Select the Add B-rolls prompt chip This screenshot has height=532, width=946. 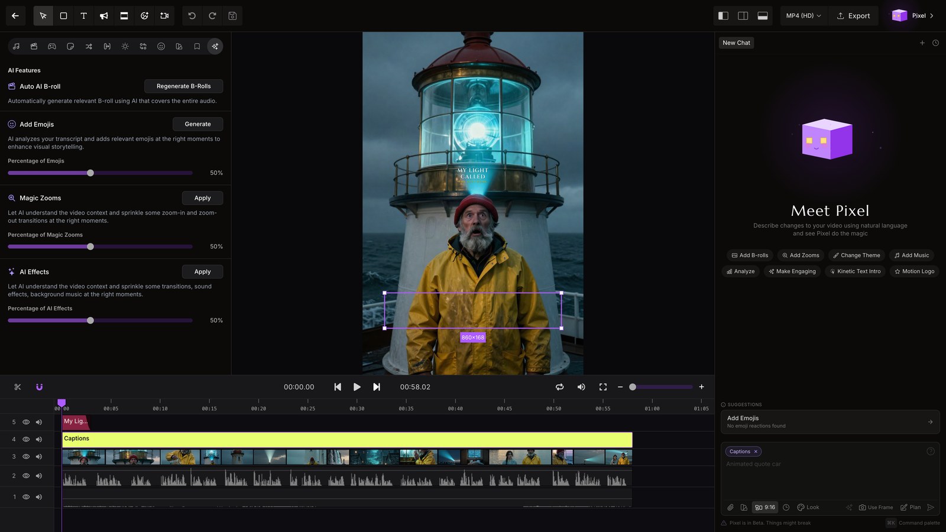coord(750,255)
